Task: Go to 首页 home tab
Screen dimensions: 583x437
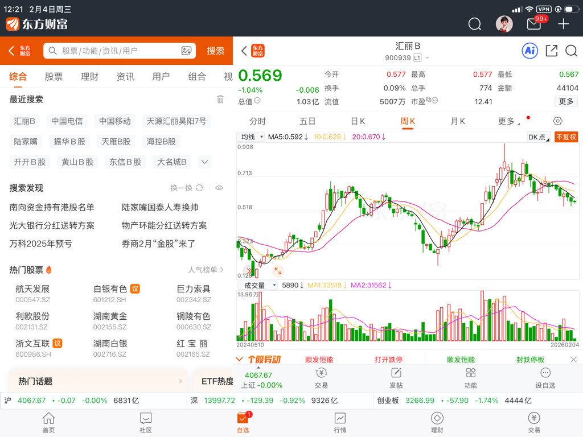Action: [x=49, y=423]
